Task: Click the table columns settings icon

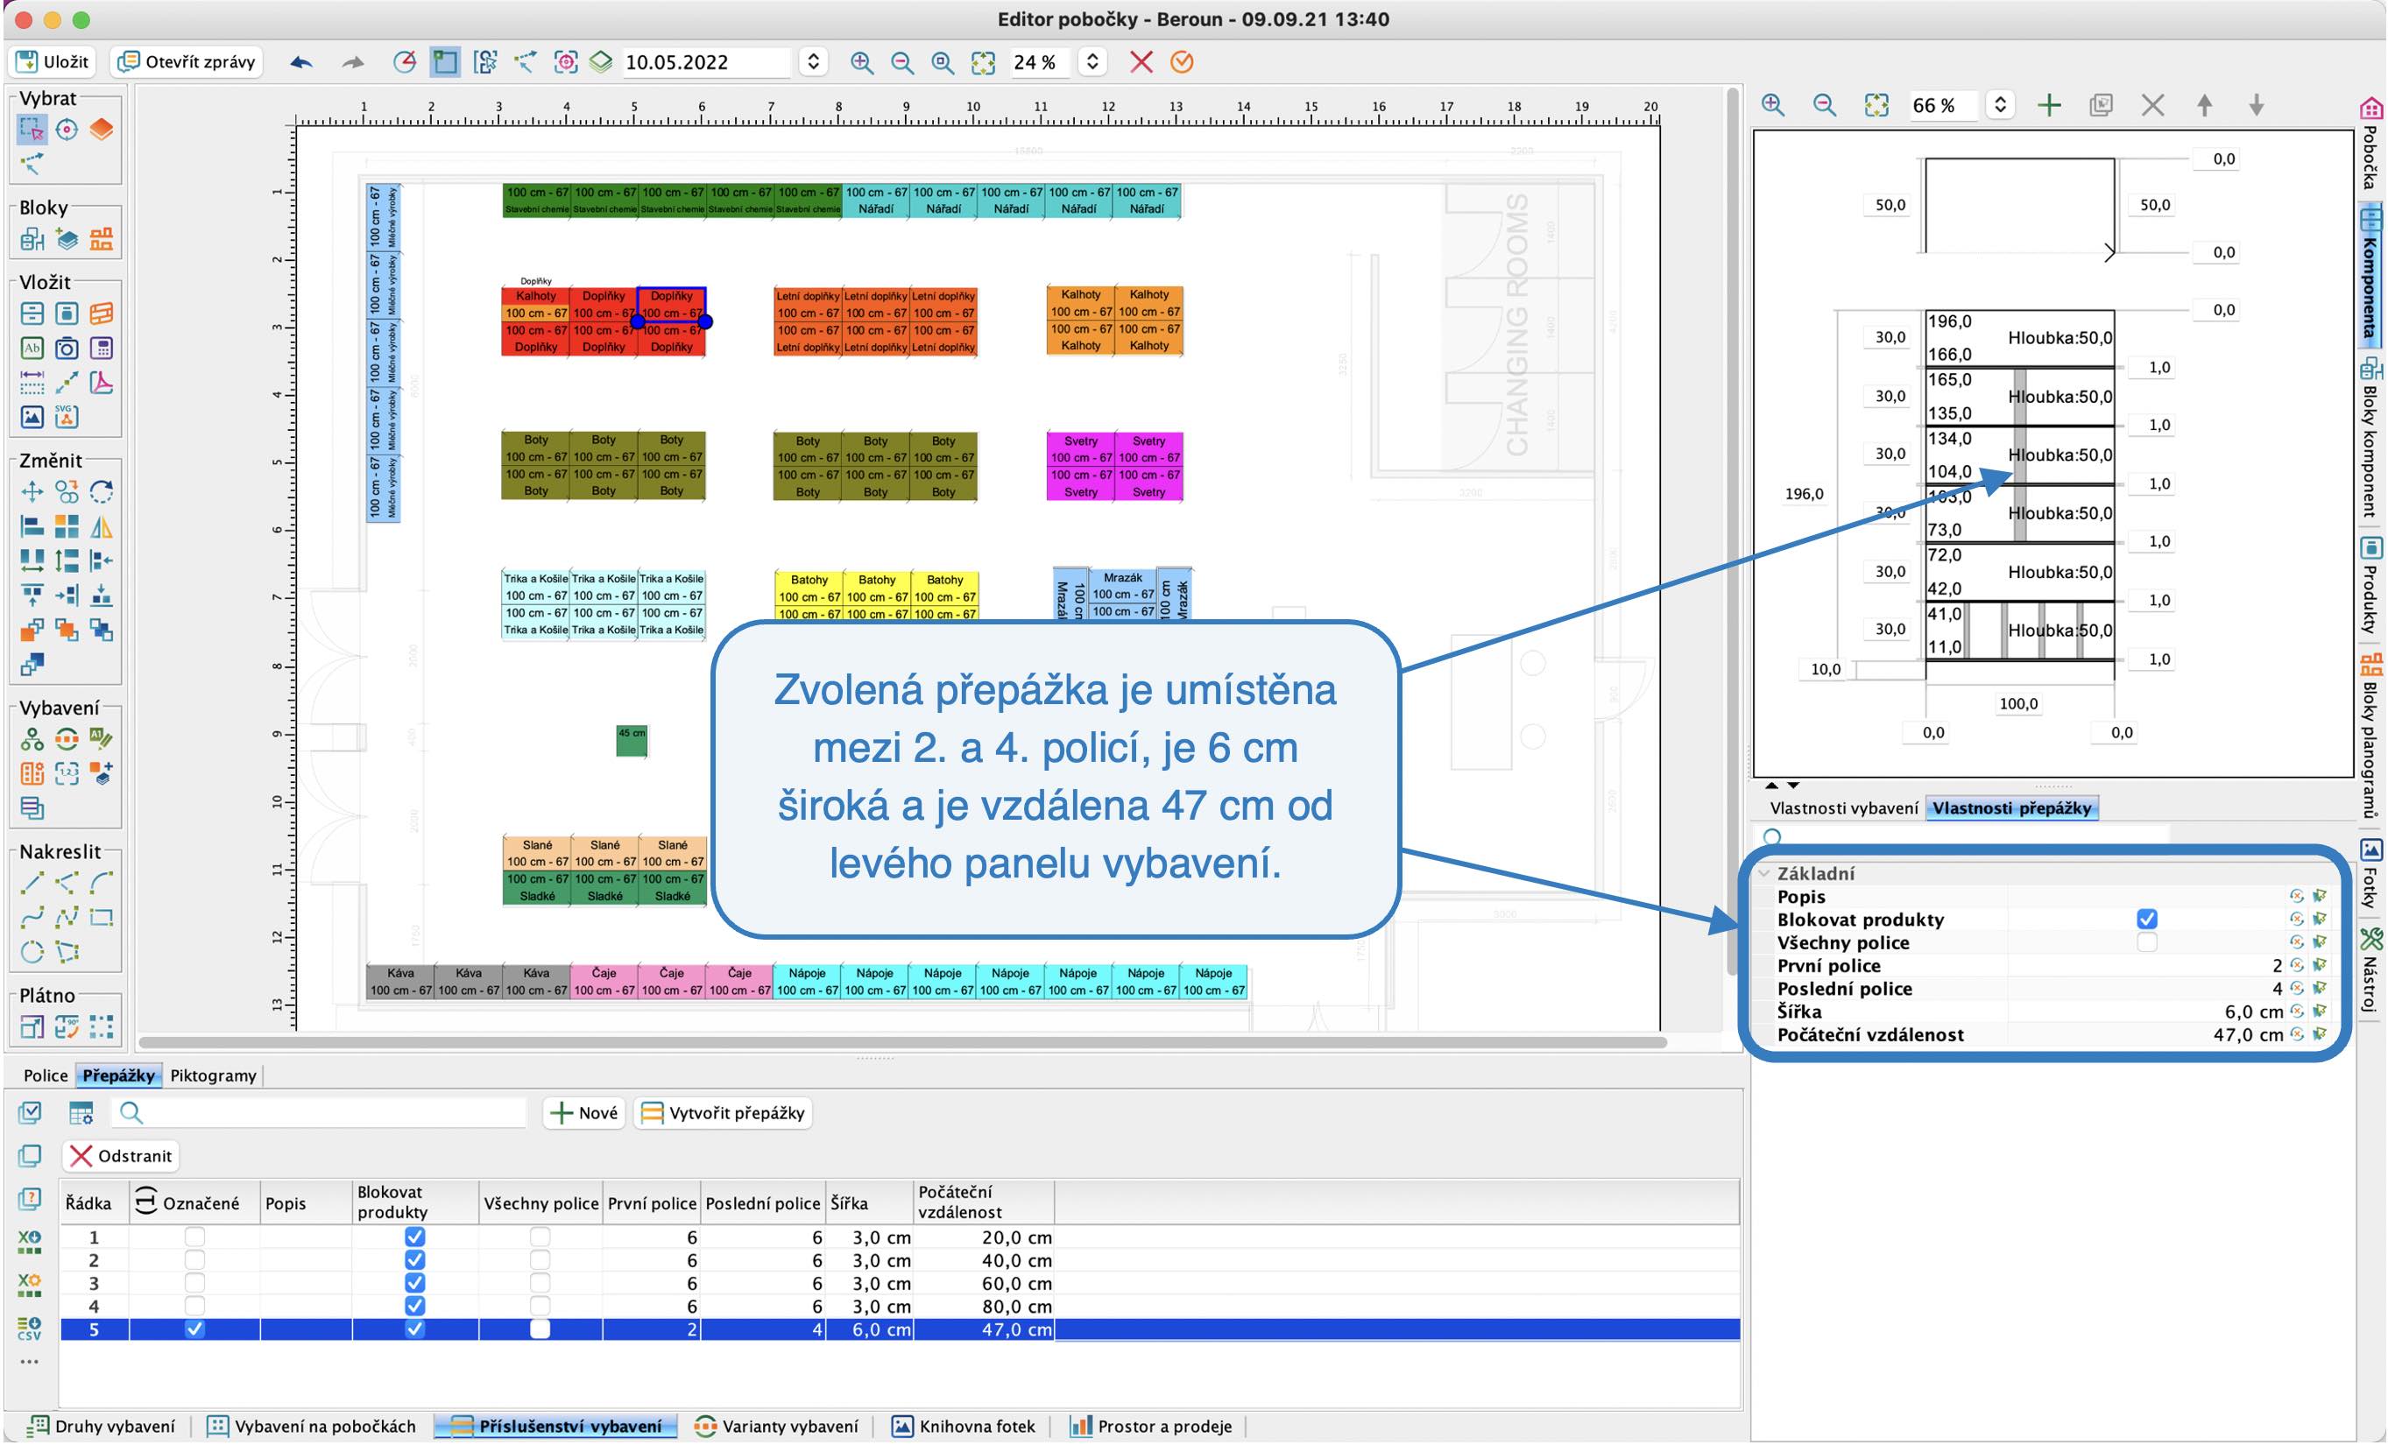Action: [x=81, y=1112]
